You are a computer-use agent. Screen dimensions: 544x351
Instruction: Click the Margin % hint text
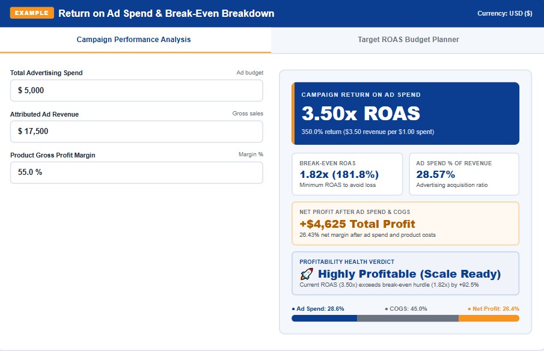(x=251, y=154)
